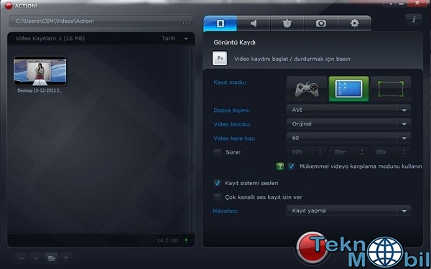Click the F9 hotkey button for recording
431x269 pixels.
[220, 58]
